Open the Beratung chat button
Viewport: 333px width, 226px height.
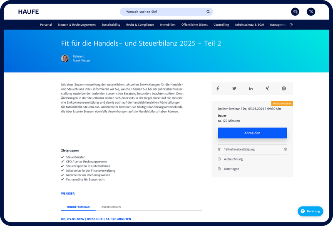(x=311, y=211)
